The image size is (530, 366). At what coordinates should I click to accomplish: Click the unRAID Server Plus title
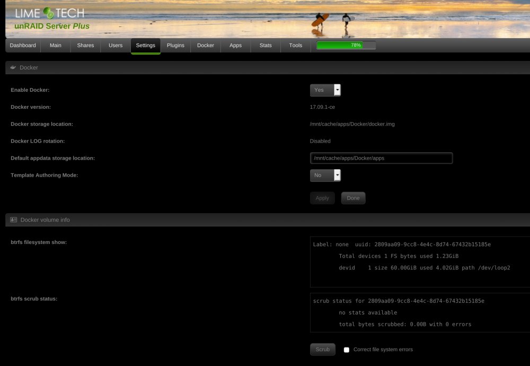[x=52, y=26]
